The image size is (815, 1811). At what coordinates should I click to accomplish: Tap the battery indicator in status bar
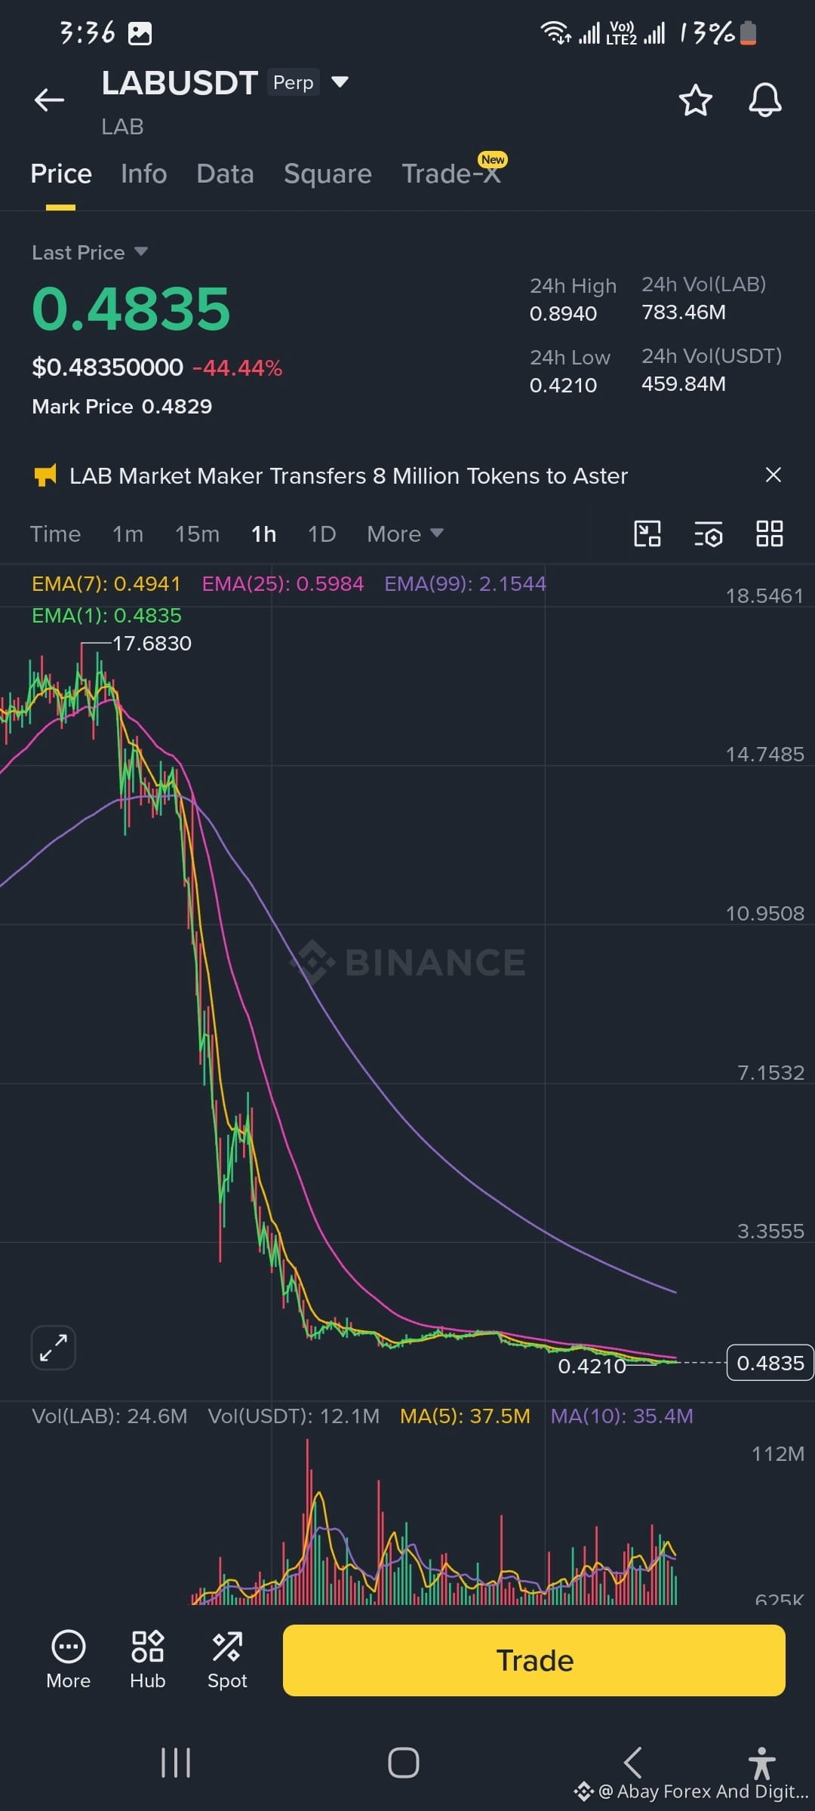[748, 33]
